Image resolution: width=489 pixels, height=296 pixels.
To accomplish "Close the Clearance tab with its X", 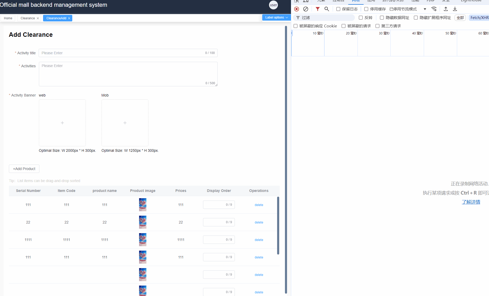I will click(38, 18).
